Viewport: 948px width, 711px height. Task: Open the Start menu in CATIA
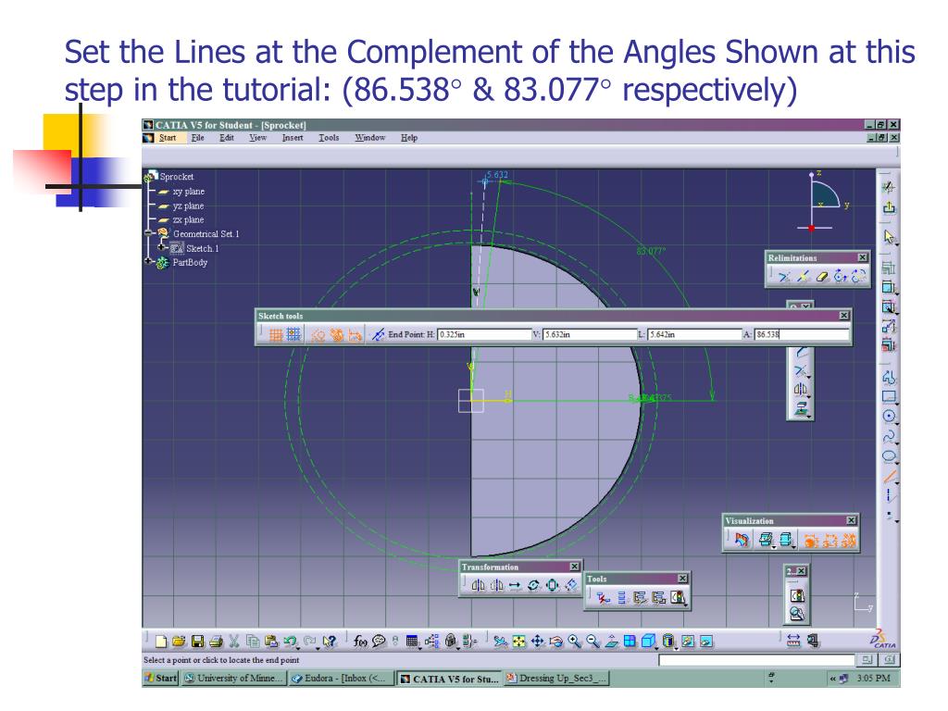click(x=168, y=138)
